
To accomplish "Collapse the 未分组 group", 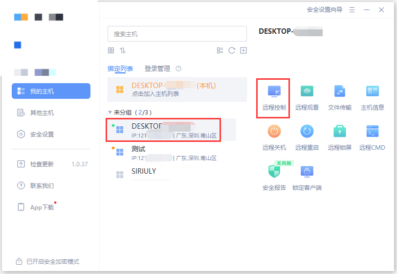I will (x=110, y=112).
